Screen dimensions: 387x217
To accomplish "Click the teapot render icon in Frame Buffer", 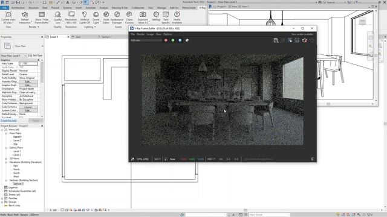I will (305, 40).
